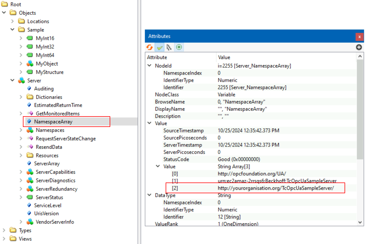This screenshot has height=244, width=370.
Task: Click the ResendData method icon
Action: pyautogui.click(x=30, y=147)
